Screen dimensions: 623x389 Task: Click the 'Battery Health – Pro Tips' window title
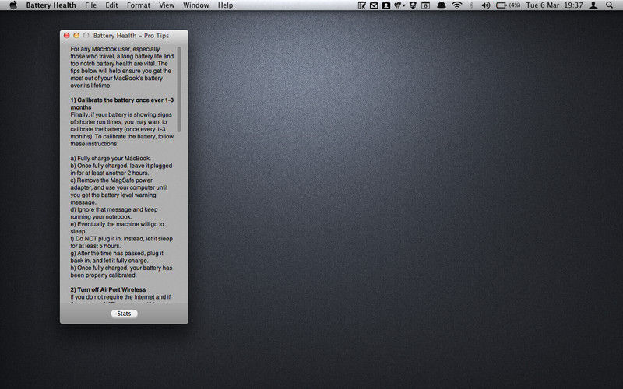coord(131,36)
